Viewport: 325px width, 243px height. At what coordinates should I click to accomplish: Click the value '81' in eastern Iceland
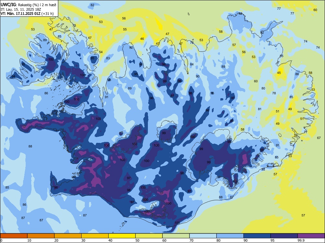coord(260,109)
